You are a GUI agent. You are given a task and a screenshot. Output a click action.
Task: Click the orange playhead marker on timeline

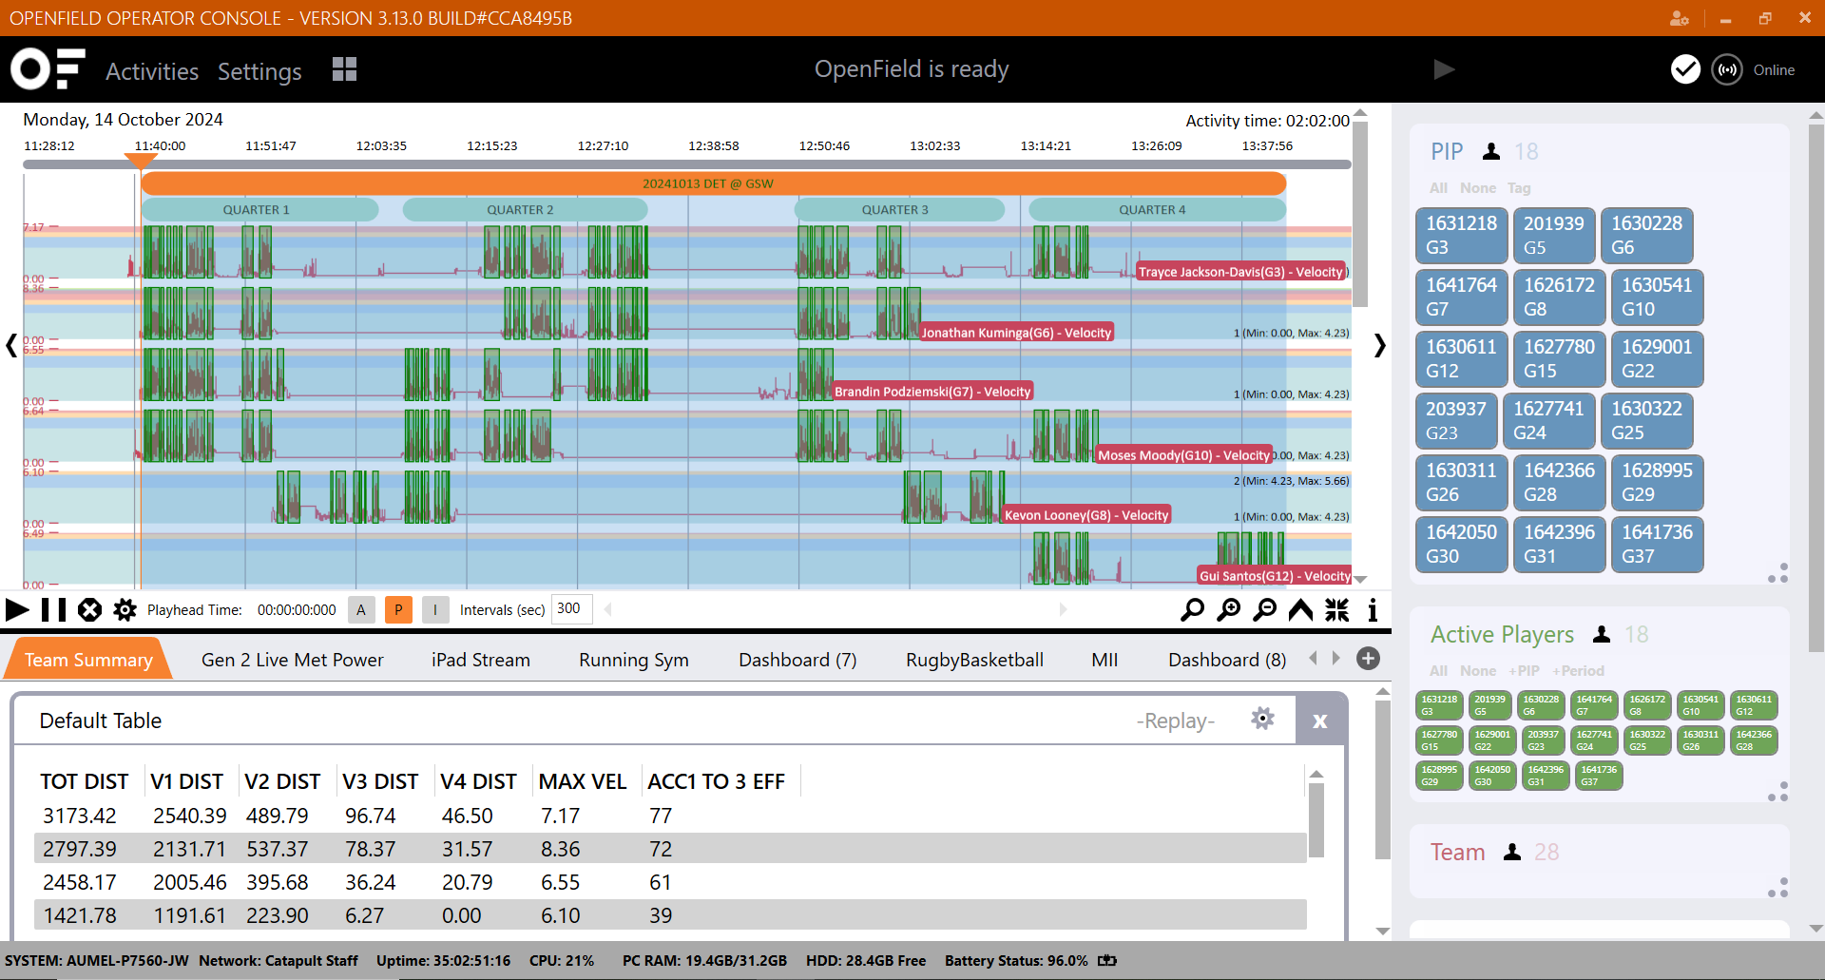[141, 161]
